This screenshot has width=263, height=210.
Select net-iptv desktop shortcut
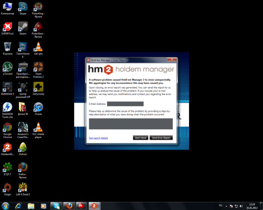38,49
